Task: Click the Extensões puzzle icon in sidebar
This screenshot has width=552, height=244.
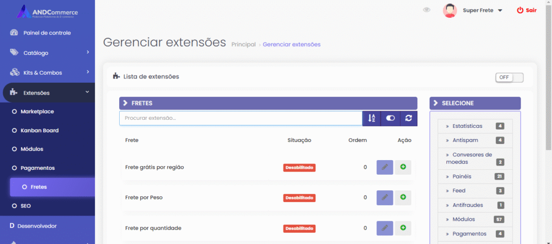Action: point(13,92)
